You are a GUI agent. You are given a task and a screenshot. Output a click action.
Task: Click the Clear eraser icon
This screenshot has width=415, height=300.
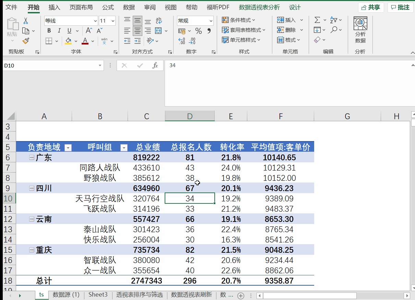coord(317,40)
